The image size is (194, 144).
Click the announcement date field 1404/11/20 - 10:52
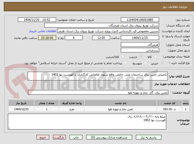pyautogui.click(x=37, y=20)
